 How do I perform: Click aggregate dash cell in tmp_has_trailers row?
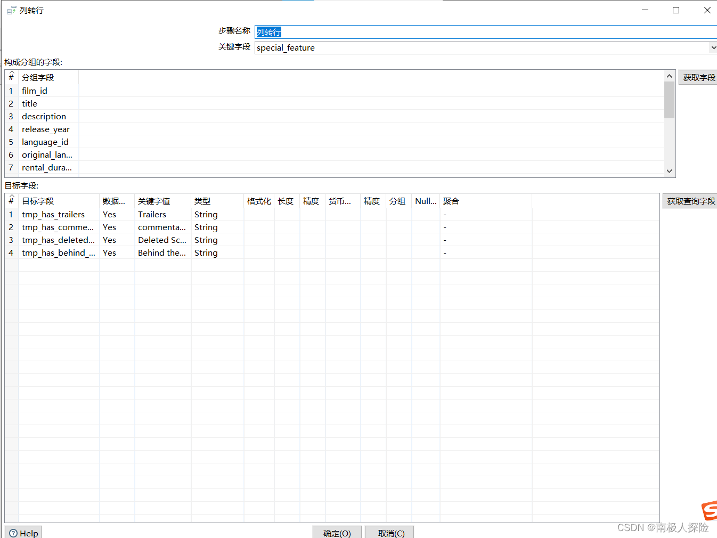click(485, 214)
